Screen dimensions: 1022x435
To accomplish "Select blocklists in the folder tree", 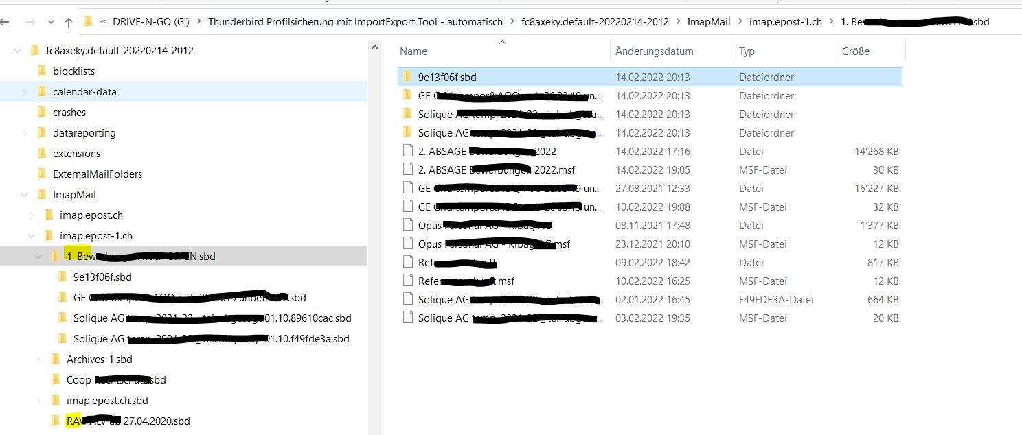I will point(73,71).
